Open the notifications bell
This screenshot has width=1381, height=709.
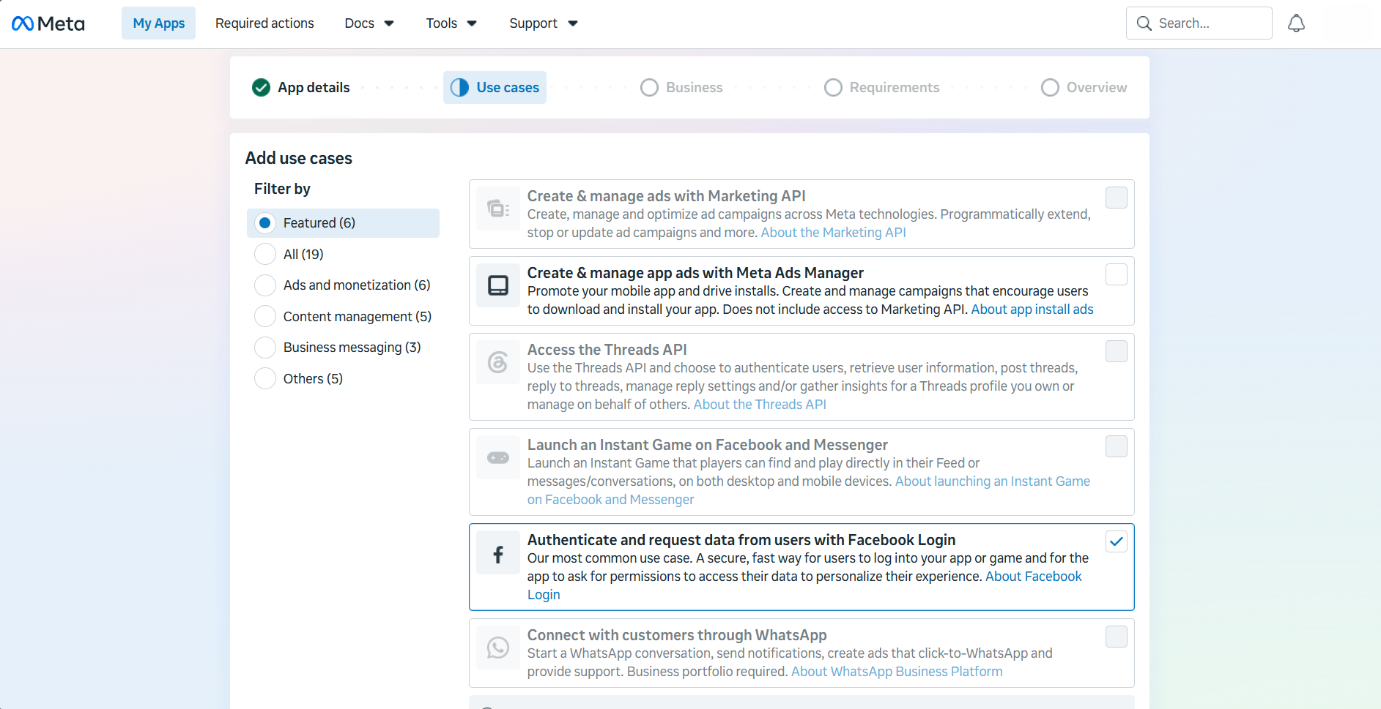tap(1296, 23)
